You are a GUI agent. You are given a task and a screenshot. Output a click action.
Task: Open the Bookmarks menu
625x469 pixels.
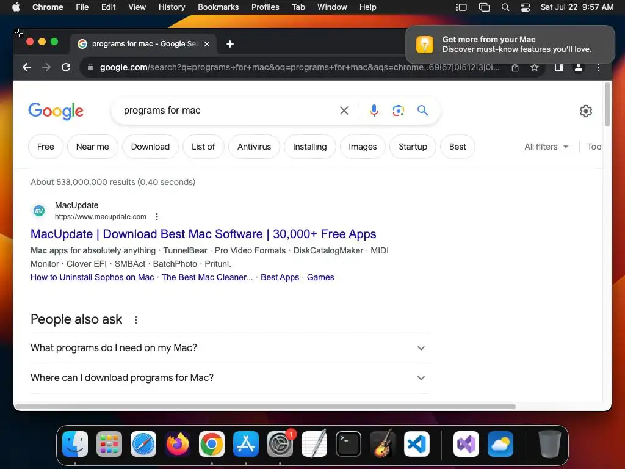tap(218, 7)
